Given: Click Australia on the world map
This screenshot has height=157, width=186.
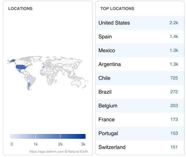Looking at the screenshot, I should point(76,83).
